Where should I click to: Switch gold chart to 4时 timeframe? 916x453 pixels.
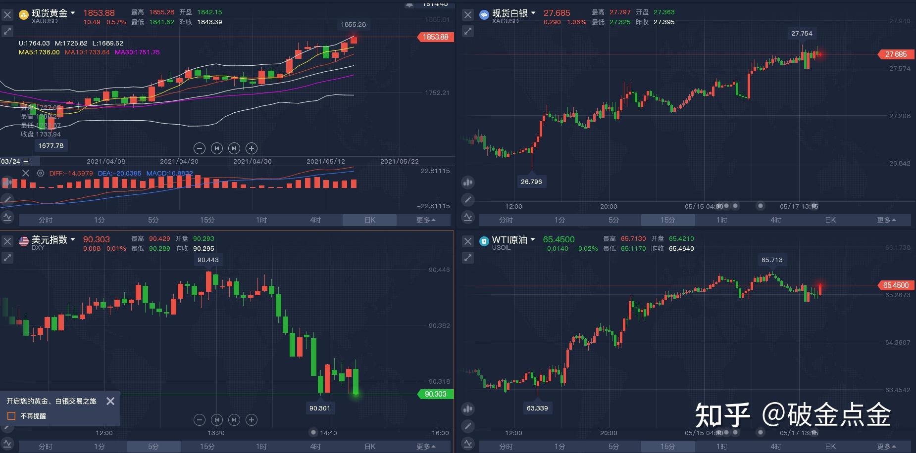tap(315, 220)
